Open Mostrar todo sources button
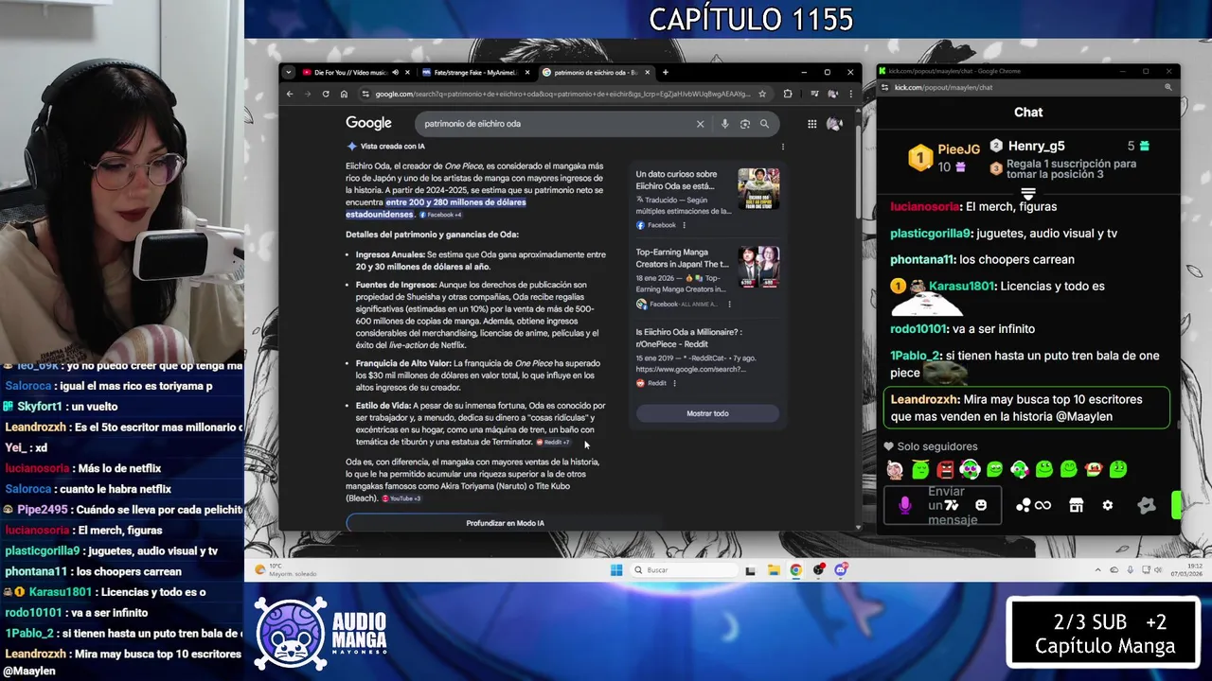 tap(707, 413)
